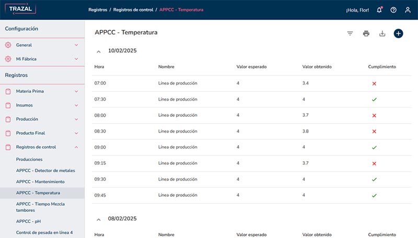Select APPCC - Mantenimiento in sidebar

[40, 182]
